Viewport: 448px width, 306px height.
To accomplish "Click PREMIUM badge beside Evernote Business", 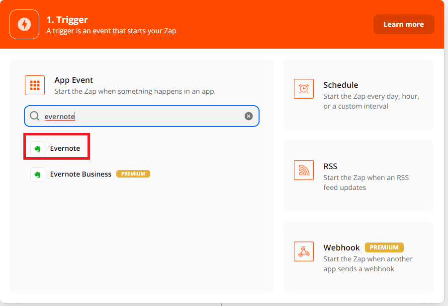I will click(133, 174).
